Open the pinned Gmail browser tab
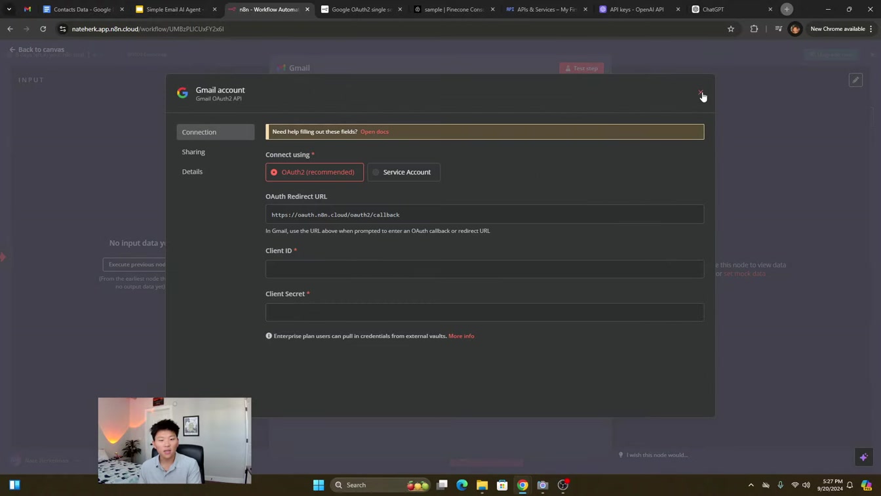 pyautogui.click(x=28, y=9)
